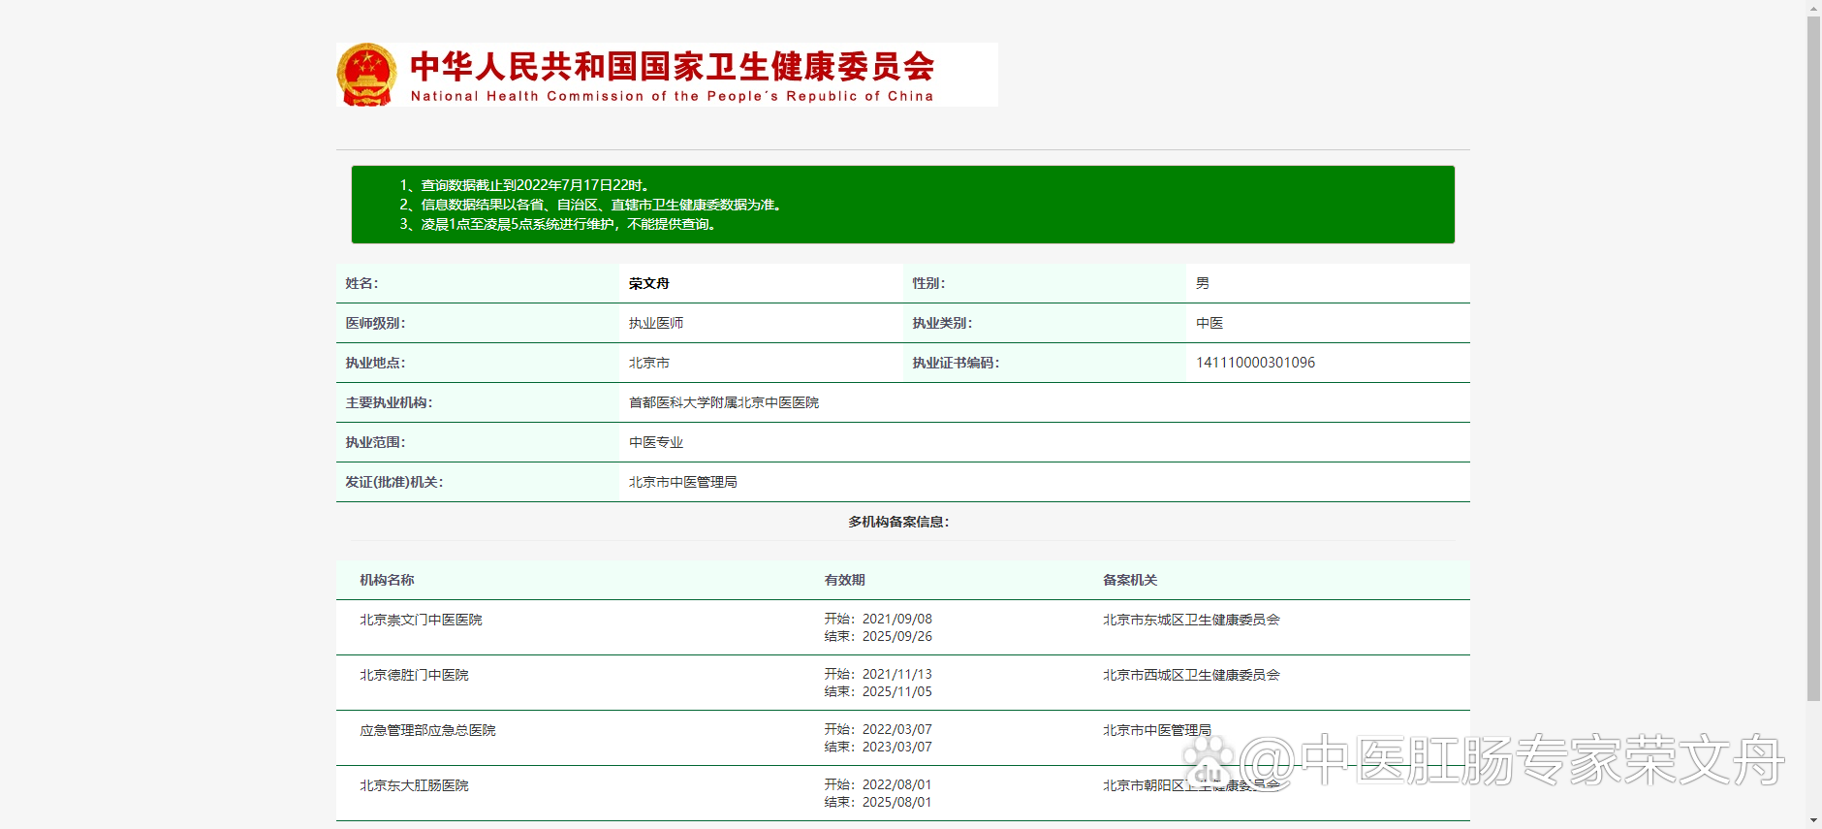Image resolution: width=1822 pixels, height=829 pixels.
Task: Click the 备案机关 column header
Action: click(x=1130, y=580)
